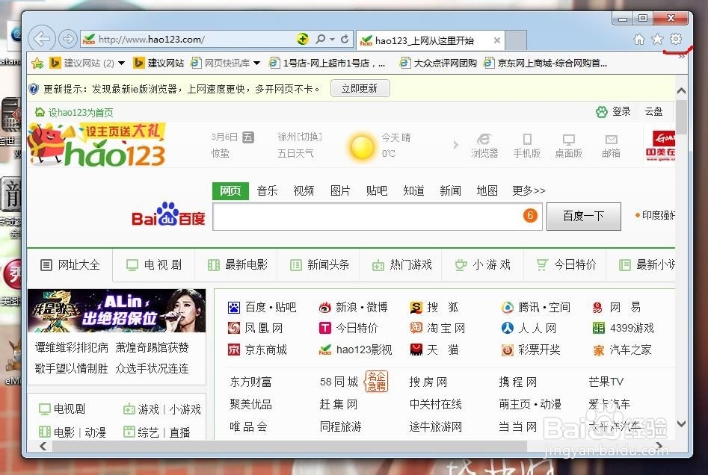Viewport: 708px width, 475px height.
Task: Select the 贴吧 search tab
Action: pos(377,190)
